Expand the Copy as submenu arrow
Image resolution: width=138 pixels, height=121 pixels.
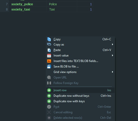click(113, 44)
